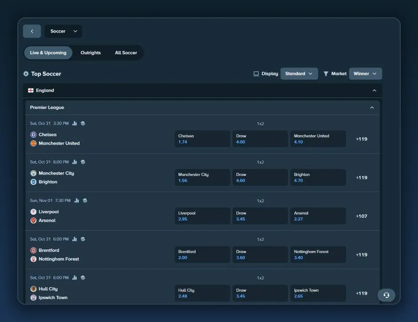Show +119 more markets for Hull City match
Screen dimensions: 418x322
[362, 293]
